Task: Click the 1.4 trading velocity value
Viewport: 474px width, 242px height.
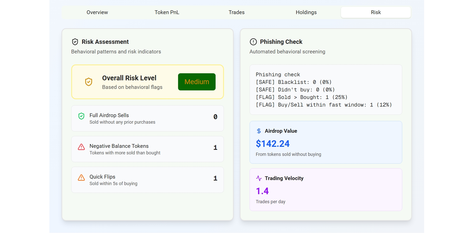Action: pyautogui.click(x=262, y=191)
